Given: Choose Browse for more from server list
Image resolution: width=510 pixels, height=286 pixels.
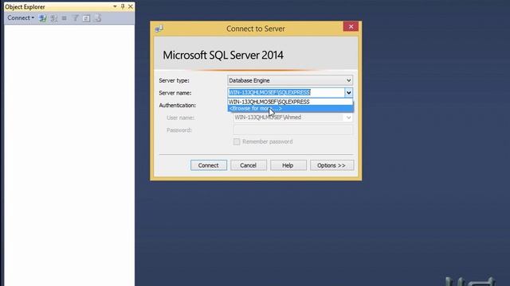Looking at the screenshot, I should (290, 109).
